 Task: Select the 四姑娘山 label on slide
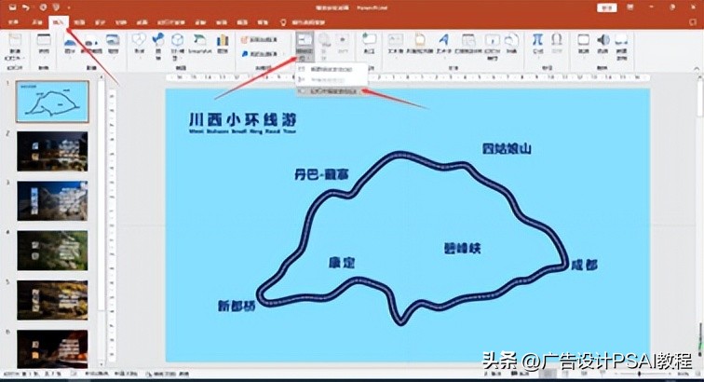(507, 149)
